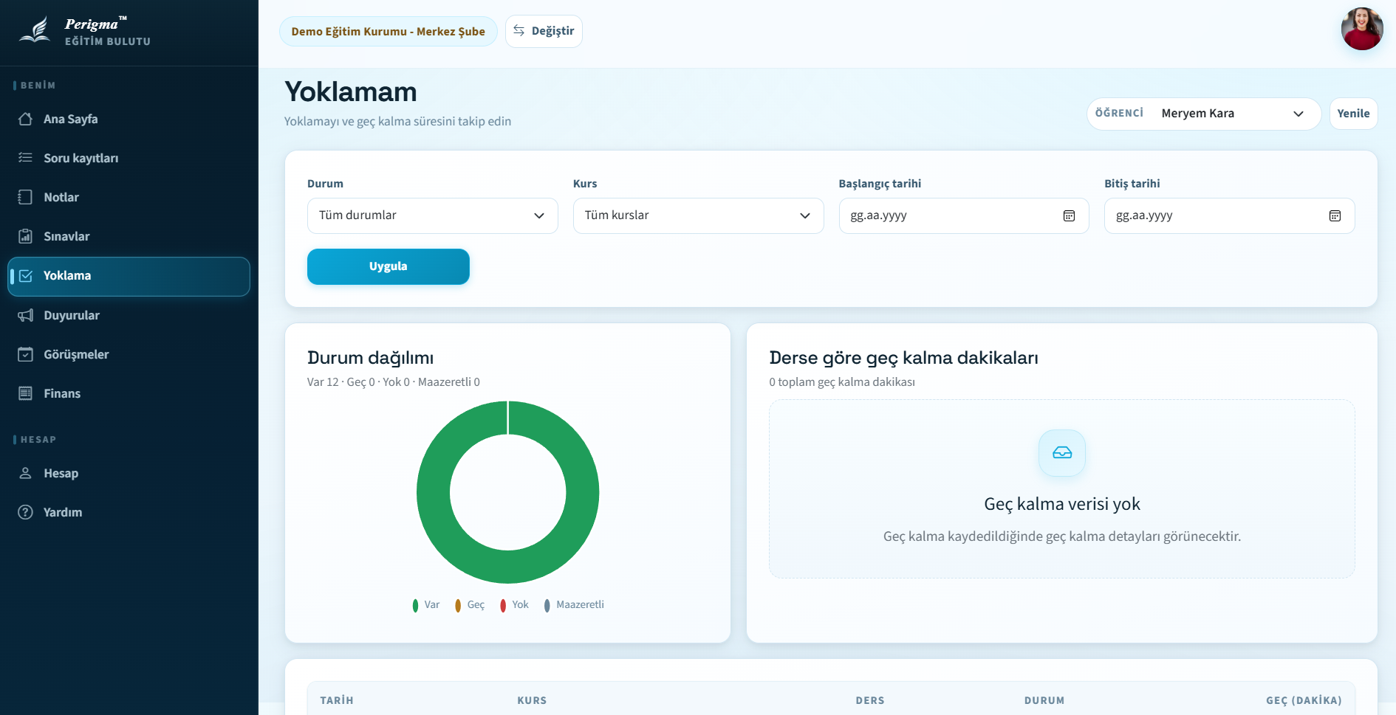Click the Ana Sayfa home icon
The image size is (1396, 715).
point(26,119)
